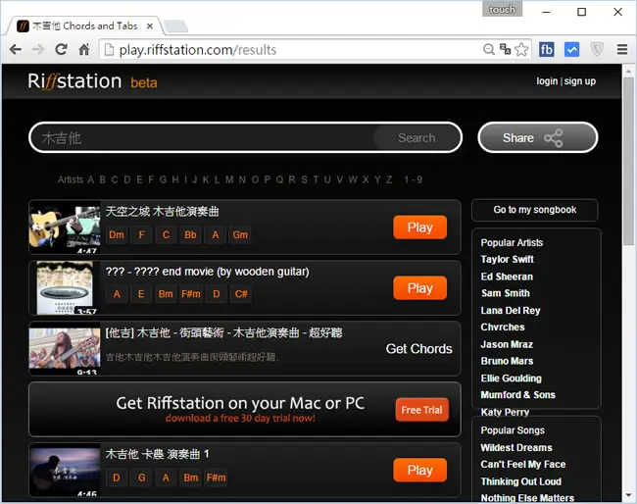The width and height of the screenshot is (637, 504).
Task: Start the Free Trial download
Action: pos(421,410)
